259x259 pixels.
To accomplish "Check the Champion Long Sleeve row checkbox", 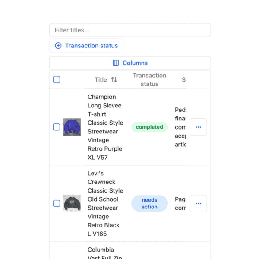I will (57, 127).
